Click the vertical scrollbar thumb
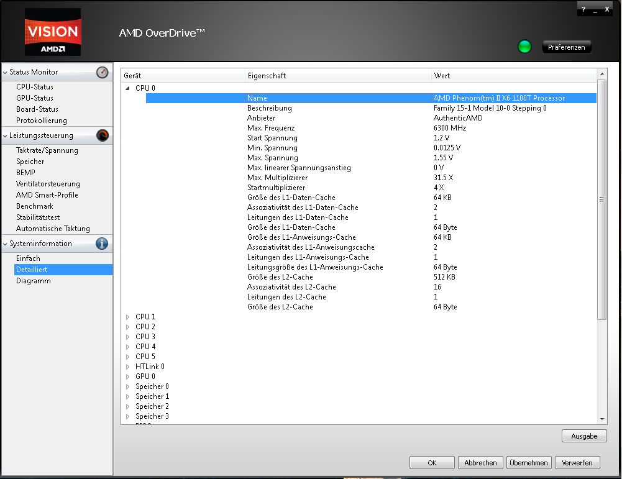This screenshot has height=479, width=622. [x=601, y=199]
